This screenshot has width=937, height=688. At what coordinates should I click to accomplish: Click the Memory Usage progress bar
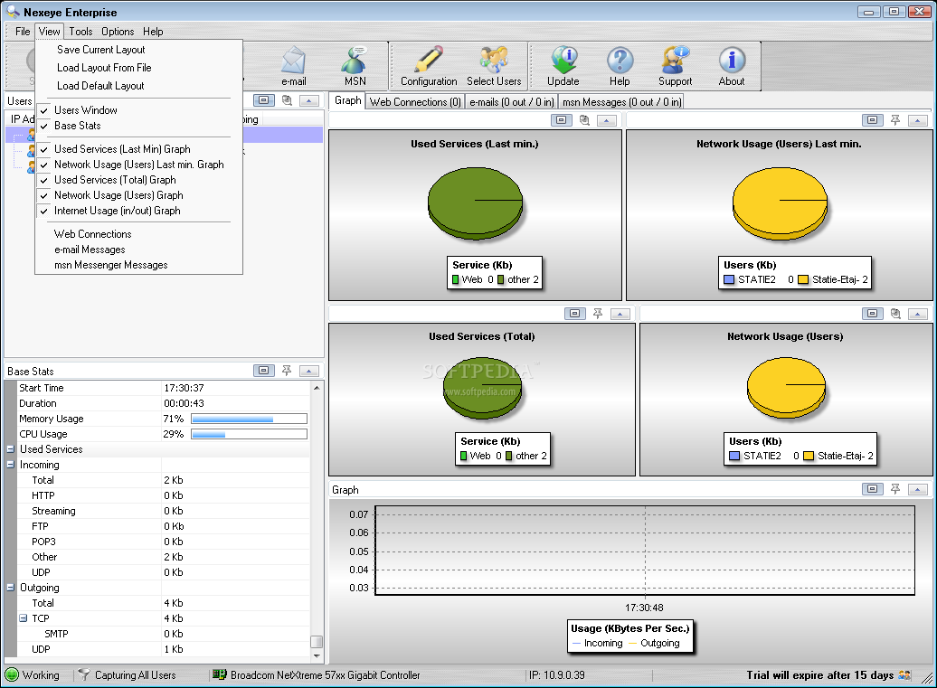point(250,419)
